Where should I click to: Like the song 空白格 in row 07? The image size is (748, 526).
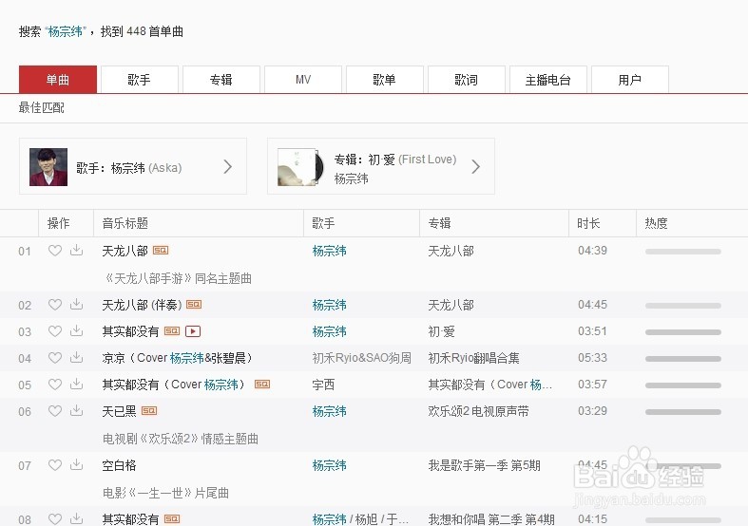point(55,465)
